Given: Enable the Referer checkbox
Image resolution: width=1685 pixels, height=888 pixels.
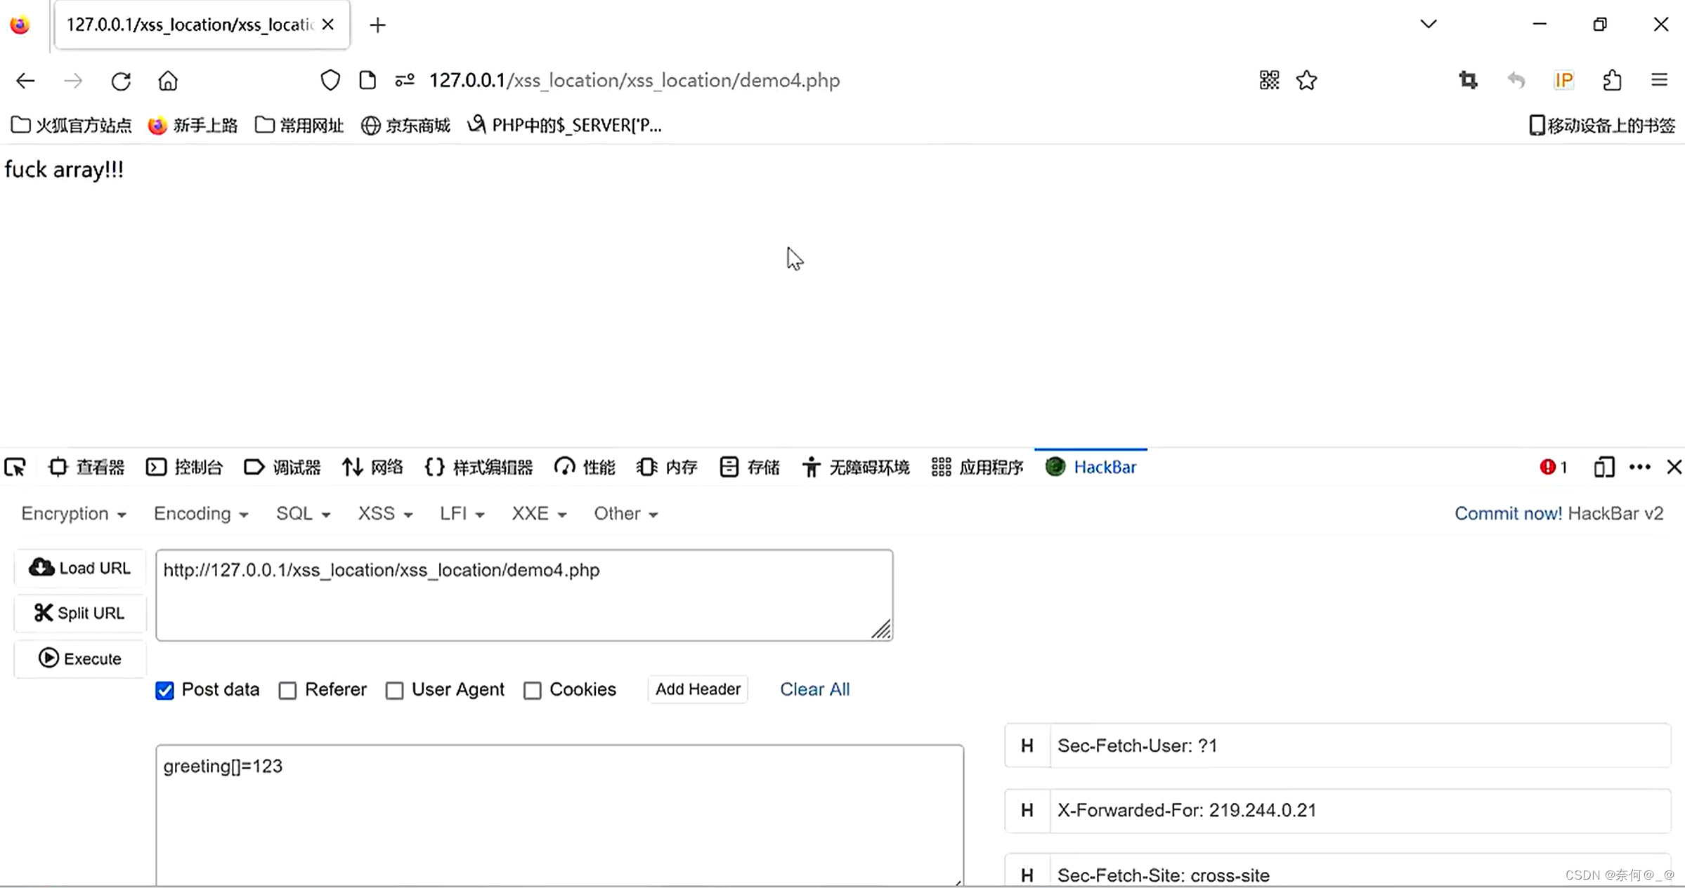Looking at the screenshot, I should [287, 691].
